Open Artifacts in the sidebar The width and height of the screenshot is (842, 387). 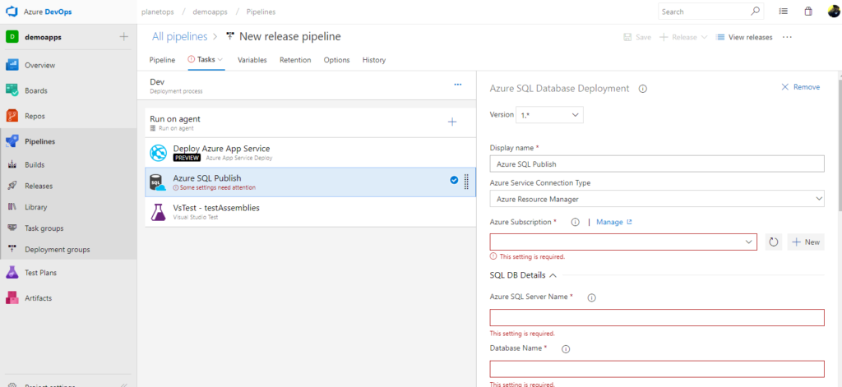(x=38, y=298)
